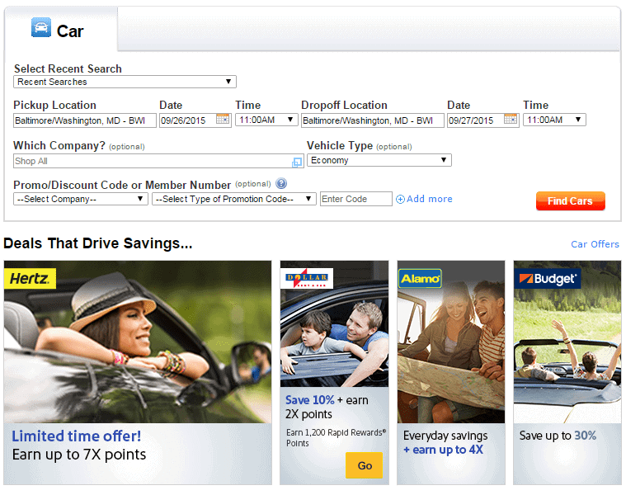Screen dimensions: 626x495
Task: Open company selector popup icon in Shop All
Action: click(297, 162)
